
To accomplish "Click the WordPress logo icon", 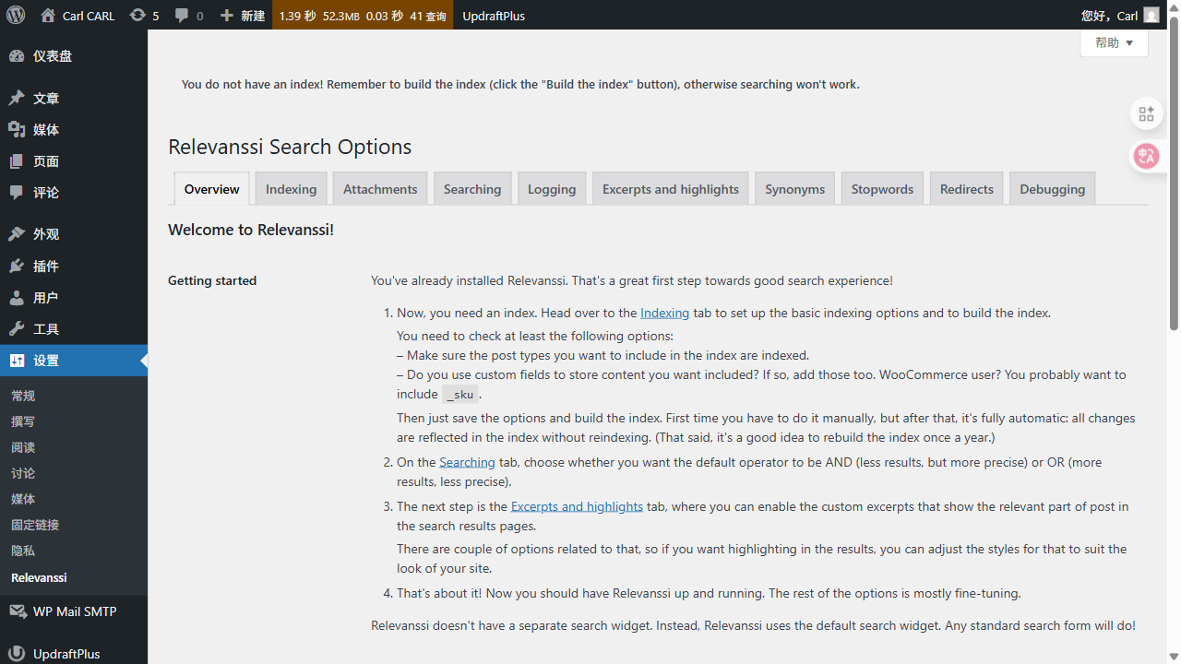I will point(16,15).
